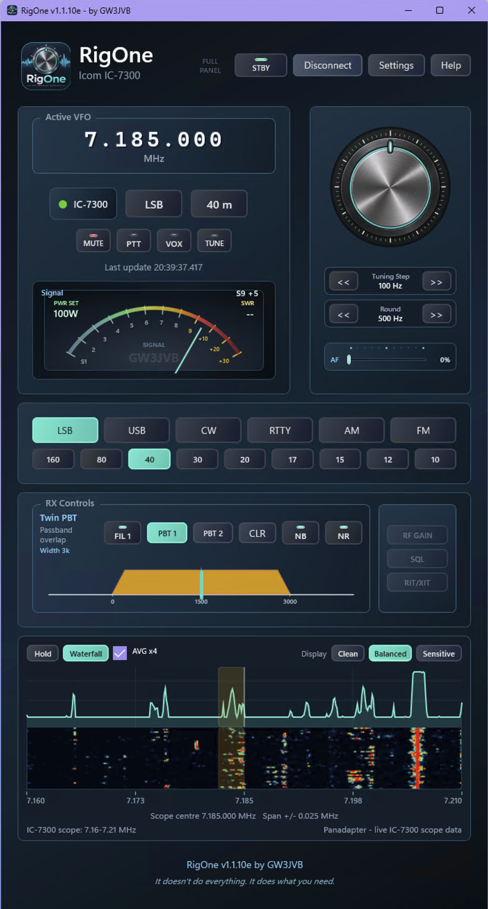This screenshot has height=909, width=488.
Task: Toggle the PTT transmit button
Action: (x=134, y=241)
